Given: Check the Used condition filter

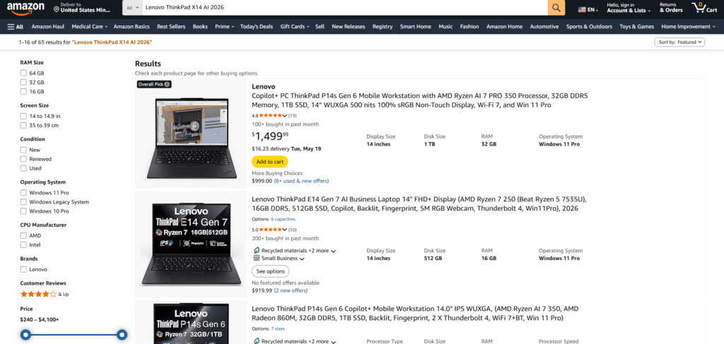Looking at the screenshot, I should pos(23,168).
